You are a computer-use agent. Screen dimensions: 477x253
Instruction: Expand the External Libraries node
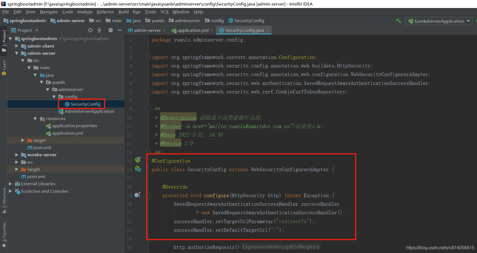11,184
